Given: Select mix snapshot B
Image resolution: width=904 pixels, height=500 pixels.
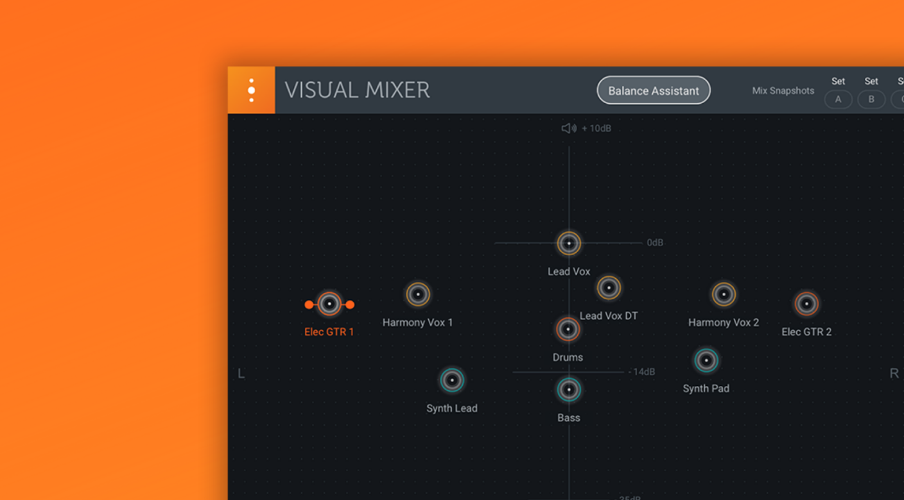Looking at the screenshot, I should [871, 99].
